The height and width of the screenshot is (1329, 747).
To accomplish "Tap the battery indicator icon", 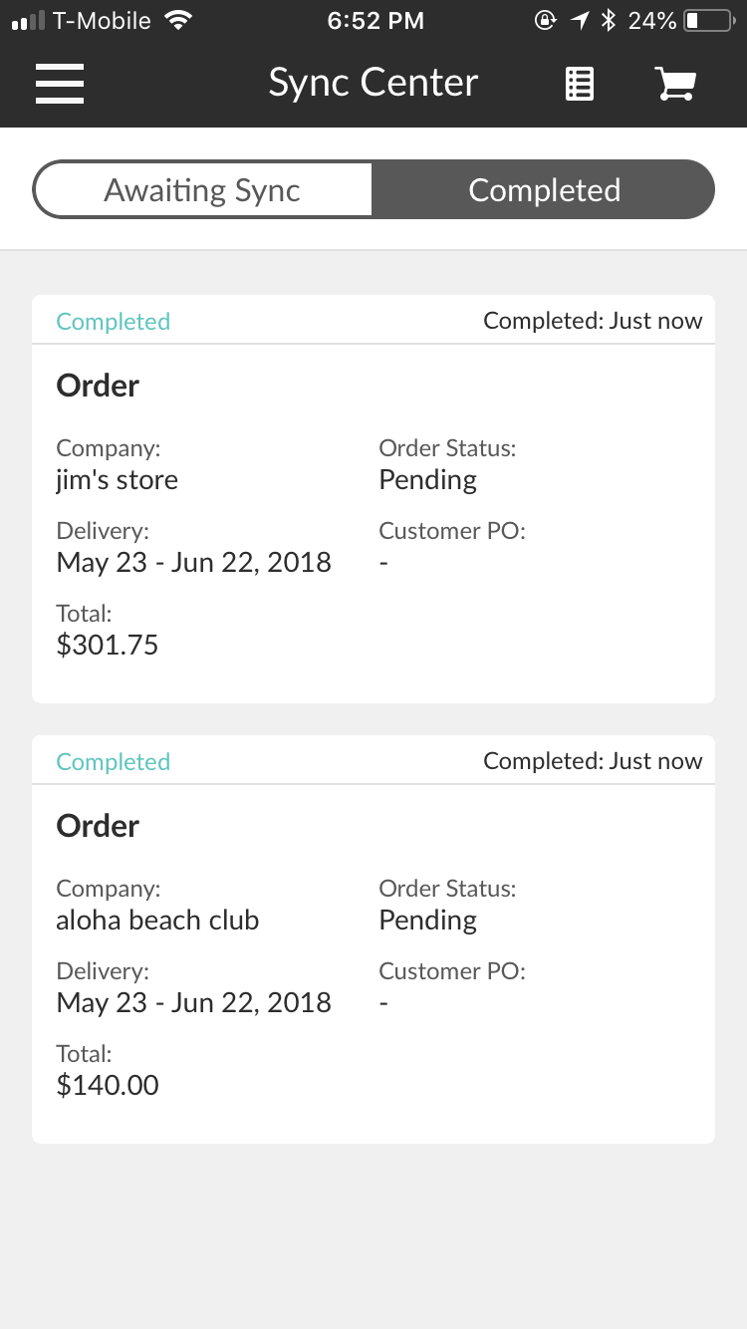I will pyautogui.click(x=708, y=20).
